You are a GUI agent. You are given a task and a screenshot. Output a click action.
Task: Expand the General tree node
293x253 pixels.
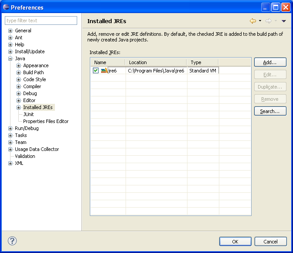[x=10, y=31]
